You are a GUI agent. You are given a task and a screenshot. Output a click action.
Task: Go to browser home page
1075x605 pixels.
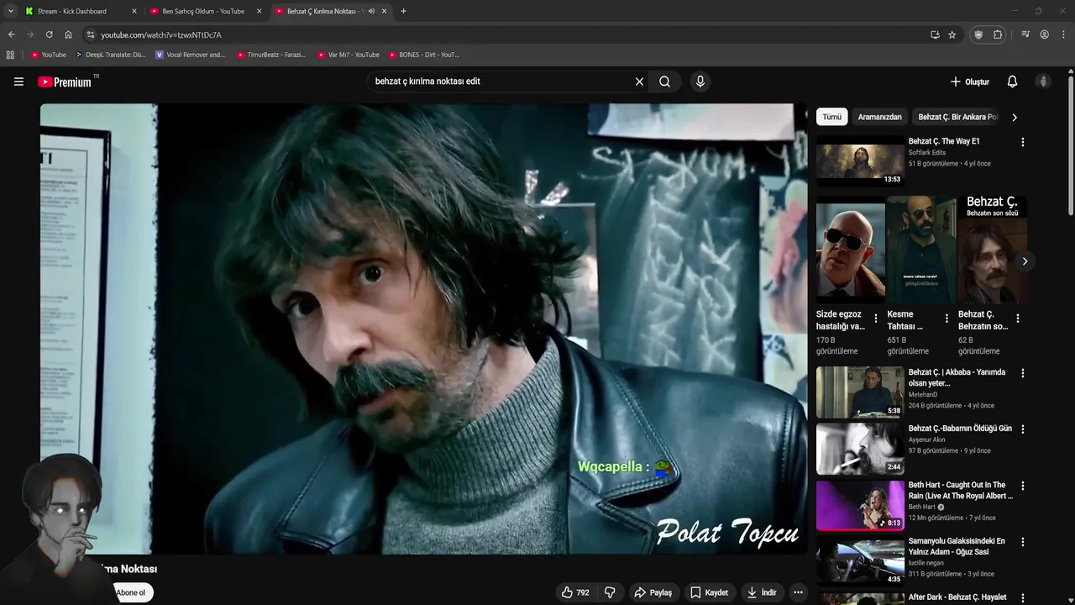68,34
